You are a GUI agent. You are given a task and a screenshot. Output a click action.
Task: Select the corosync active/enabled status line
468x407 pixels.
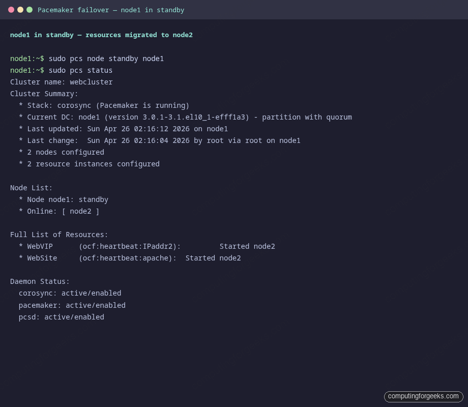point(70,293)
